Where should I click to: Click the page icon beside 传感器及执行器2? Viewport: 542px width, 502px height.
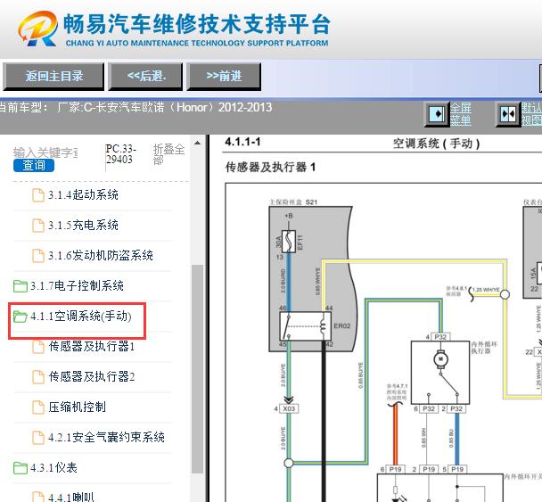[38, 377]
